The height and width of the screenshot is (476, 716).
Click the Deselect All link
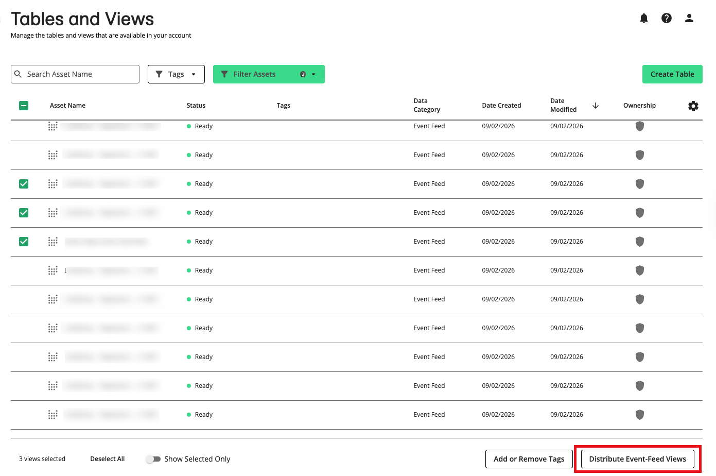(107, 458)
